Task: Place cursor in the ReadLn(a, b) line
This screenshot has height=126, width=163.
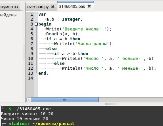Action: (x=63, y=34)
